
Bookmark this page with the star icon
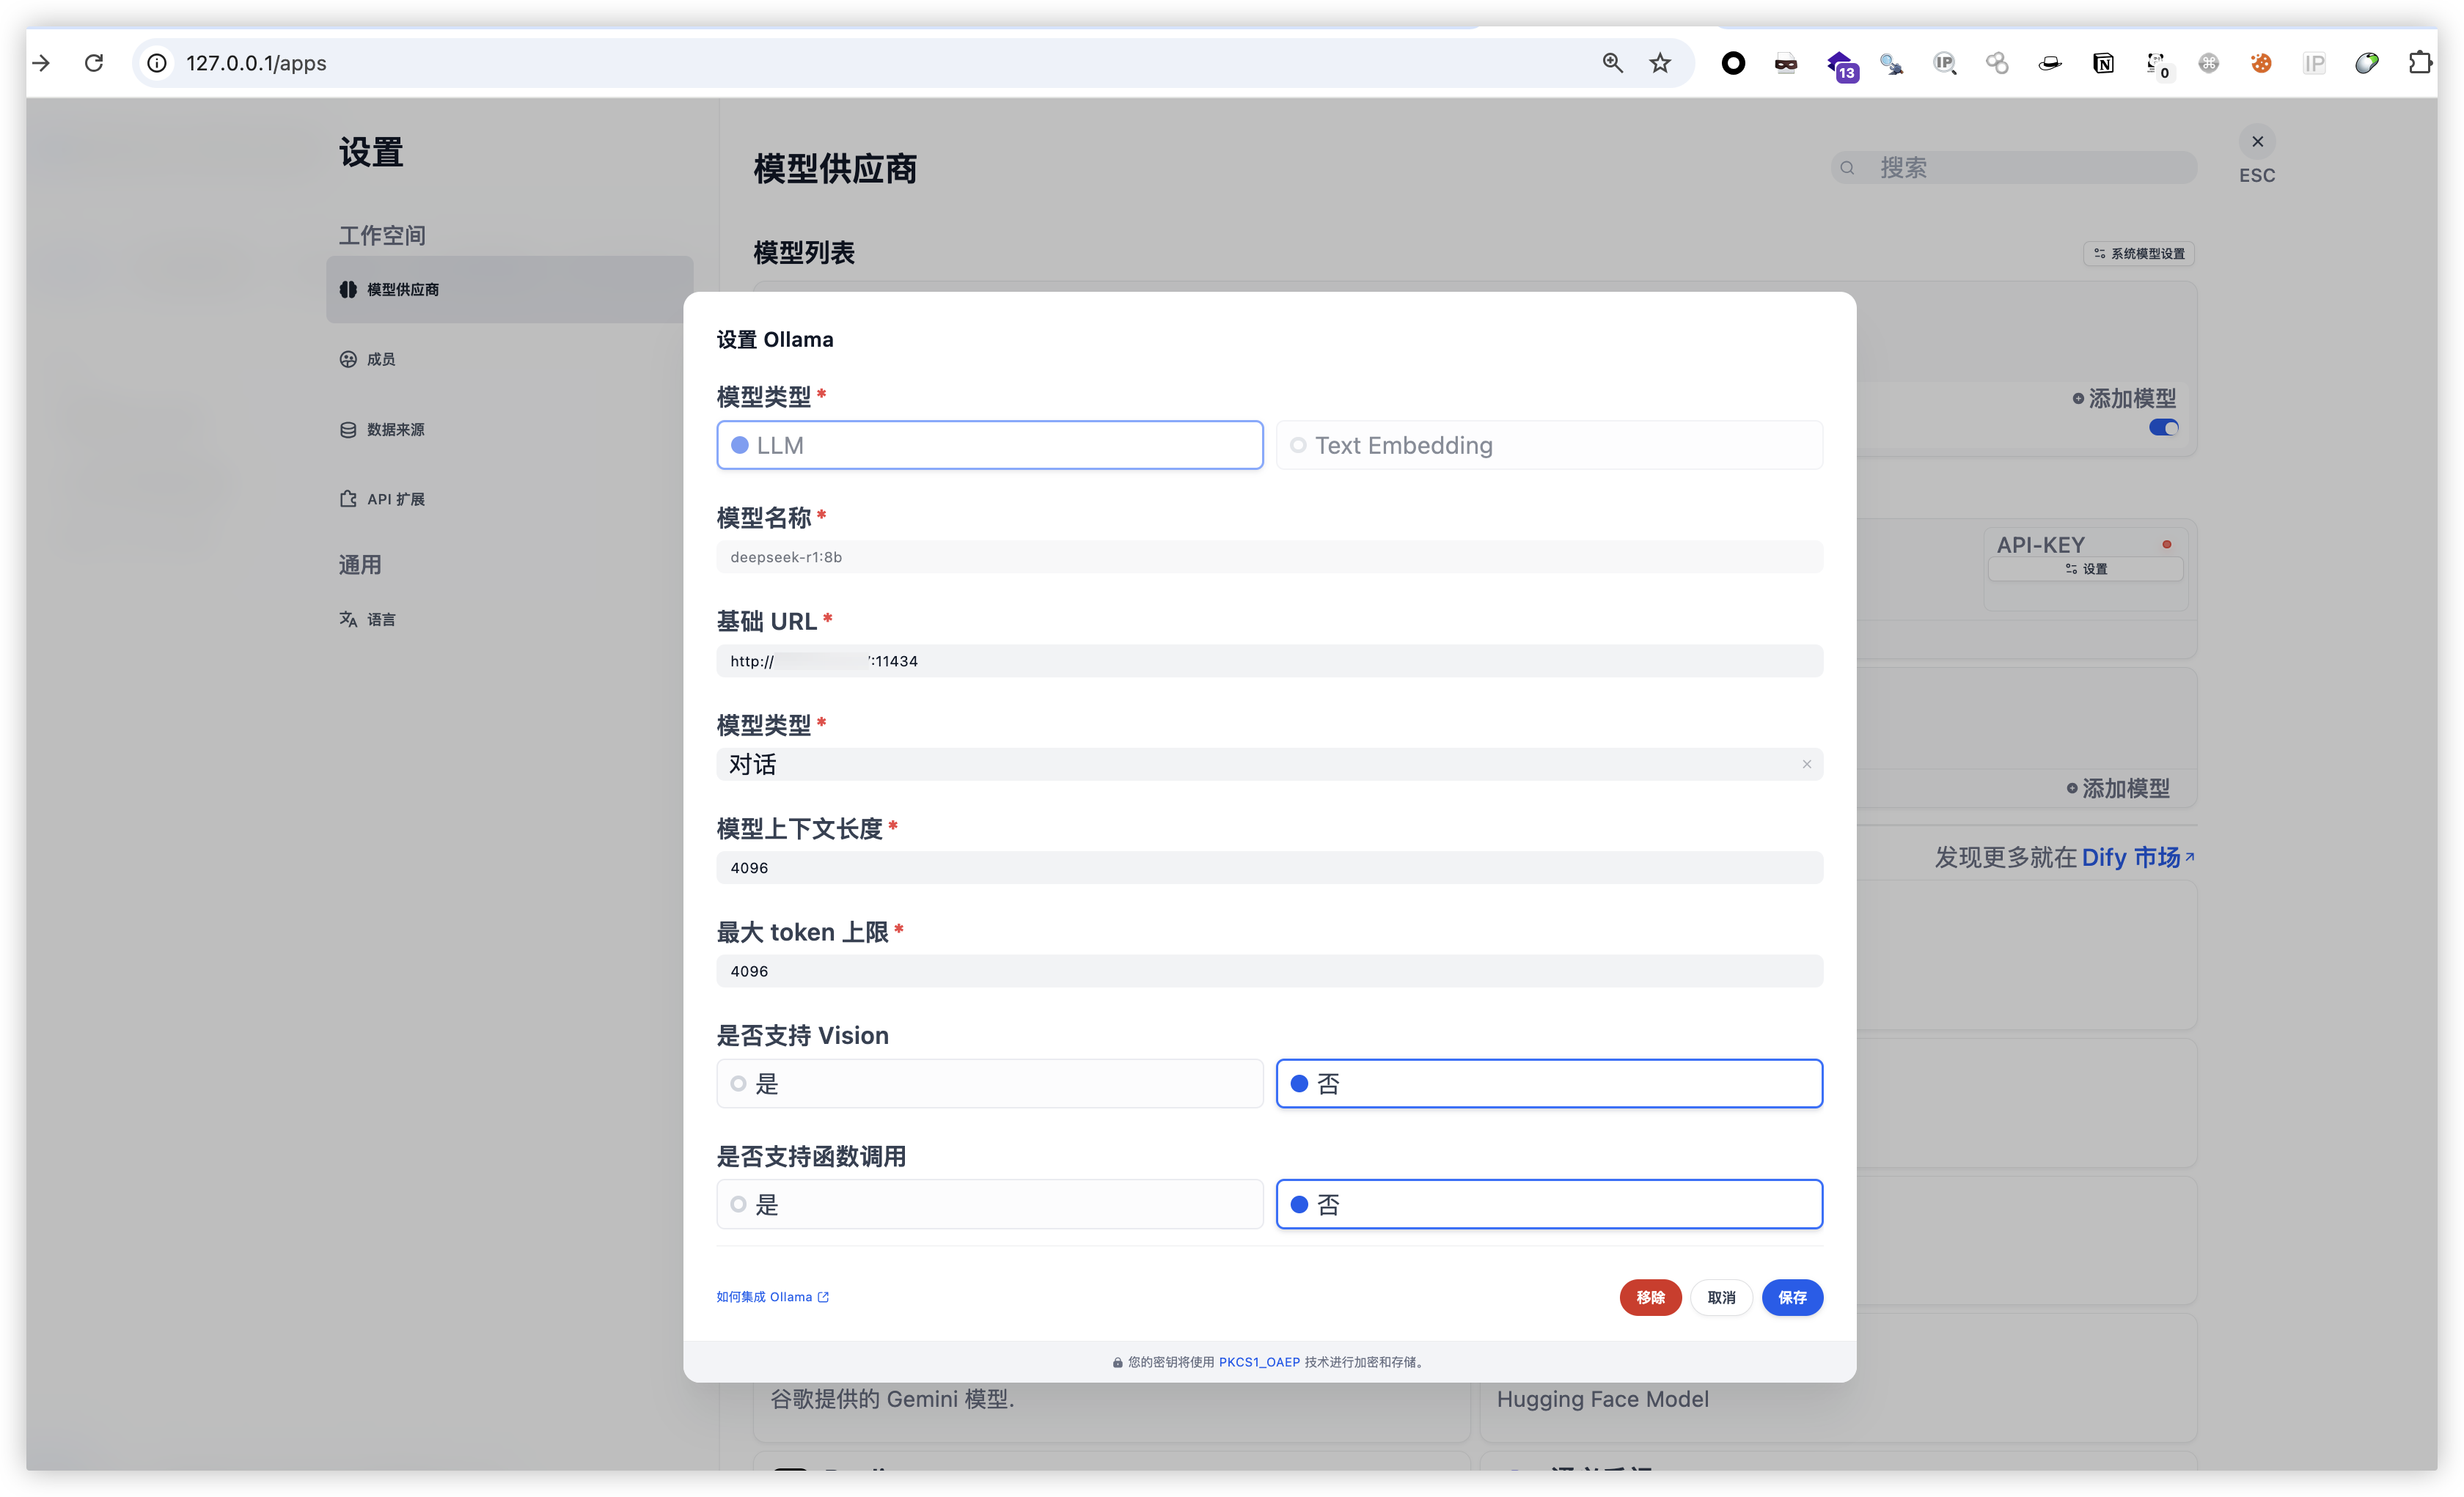1660,63
